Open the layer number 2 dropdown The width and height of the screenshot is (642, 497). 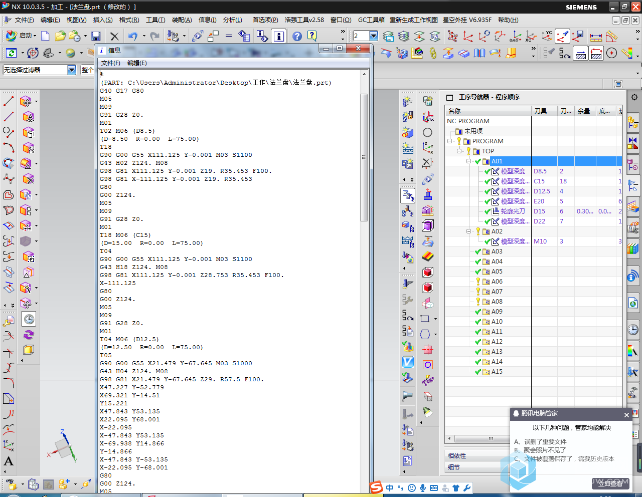pyautogui.click(x=374, y=36)
